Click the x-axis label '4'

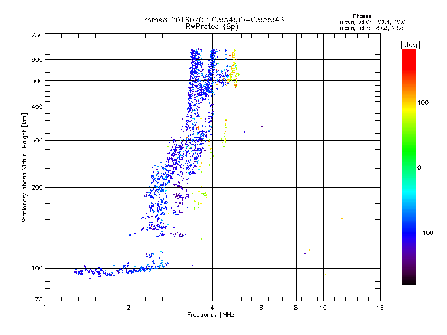[212, 308]
